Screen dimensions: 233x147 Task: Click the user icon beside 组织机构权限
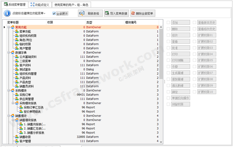click(x=17, y=36)
